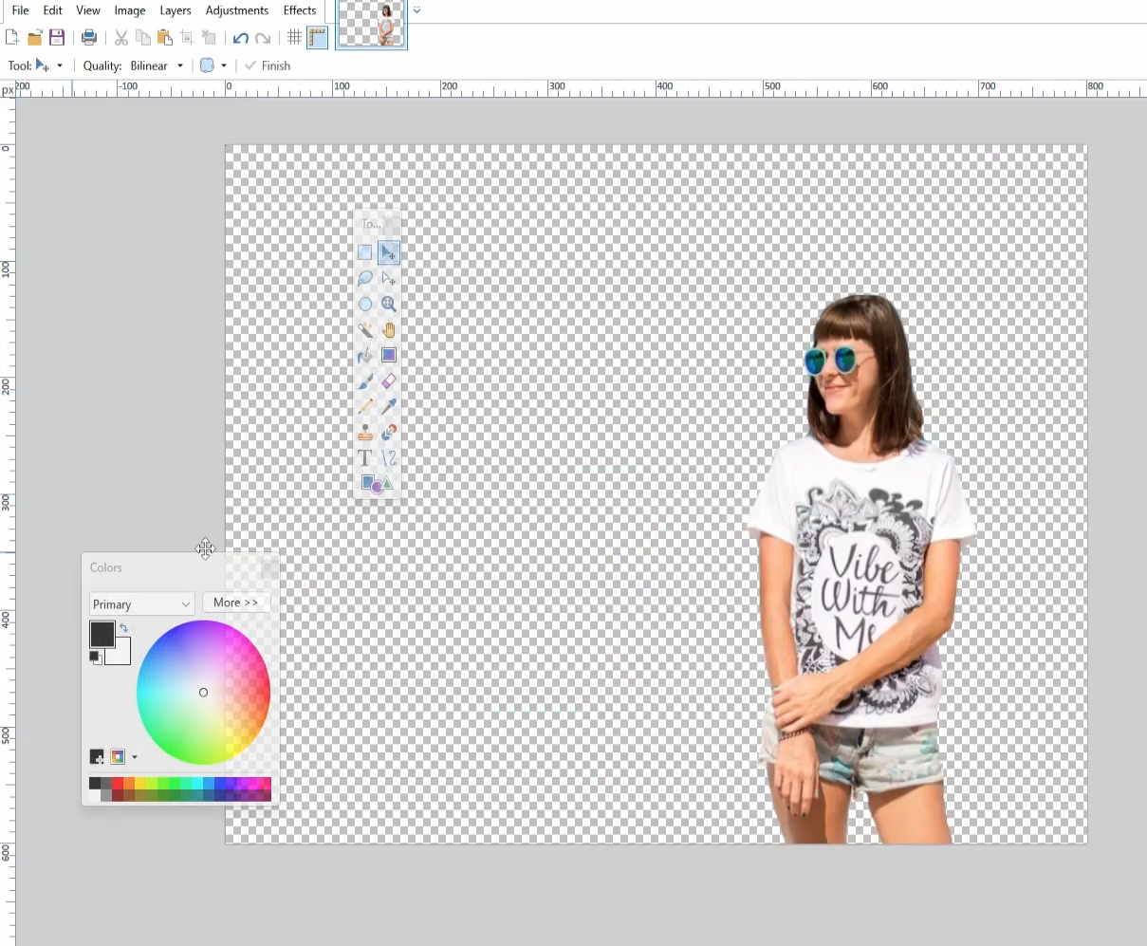
Task: Open the Layers menu
Action: coord(175,10)
